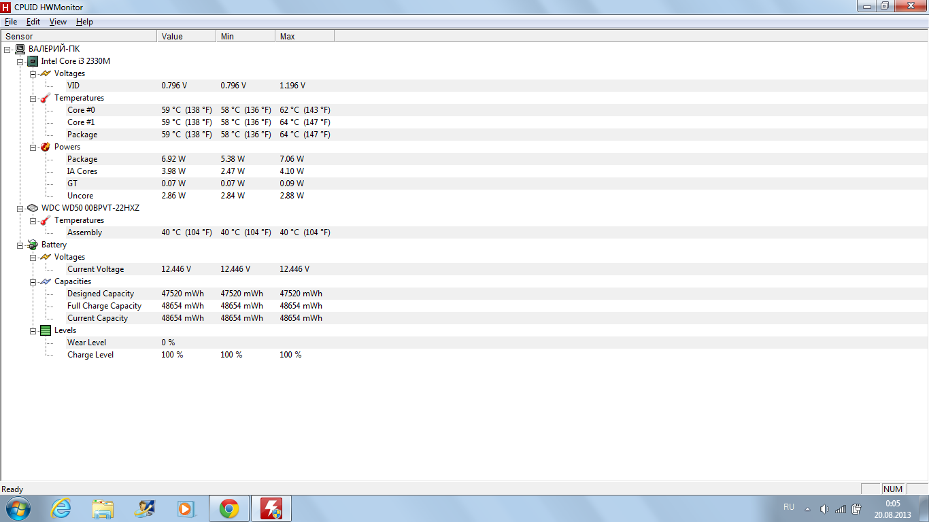Click the CPU Voltages lightning icon
Screen dimensions: 929x522
[x=46, y=73]
